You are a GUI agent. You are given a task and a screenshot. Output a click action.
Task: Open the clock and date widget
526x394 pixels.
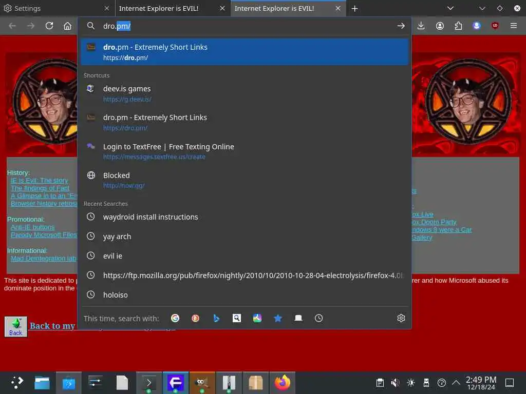tap(481, 383)
